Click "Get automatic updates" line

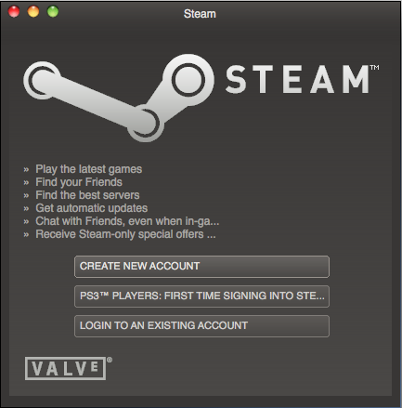91,208
